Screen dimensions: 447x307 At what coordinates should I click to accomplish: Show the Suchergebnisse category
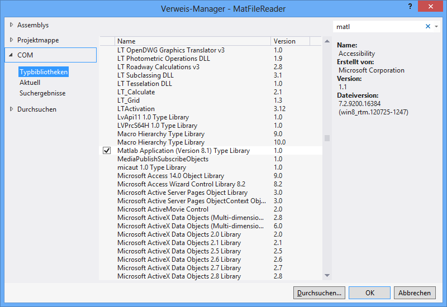42,93
